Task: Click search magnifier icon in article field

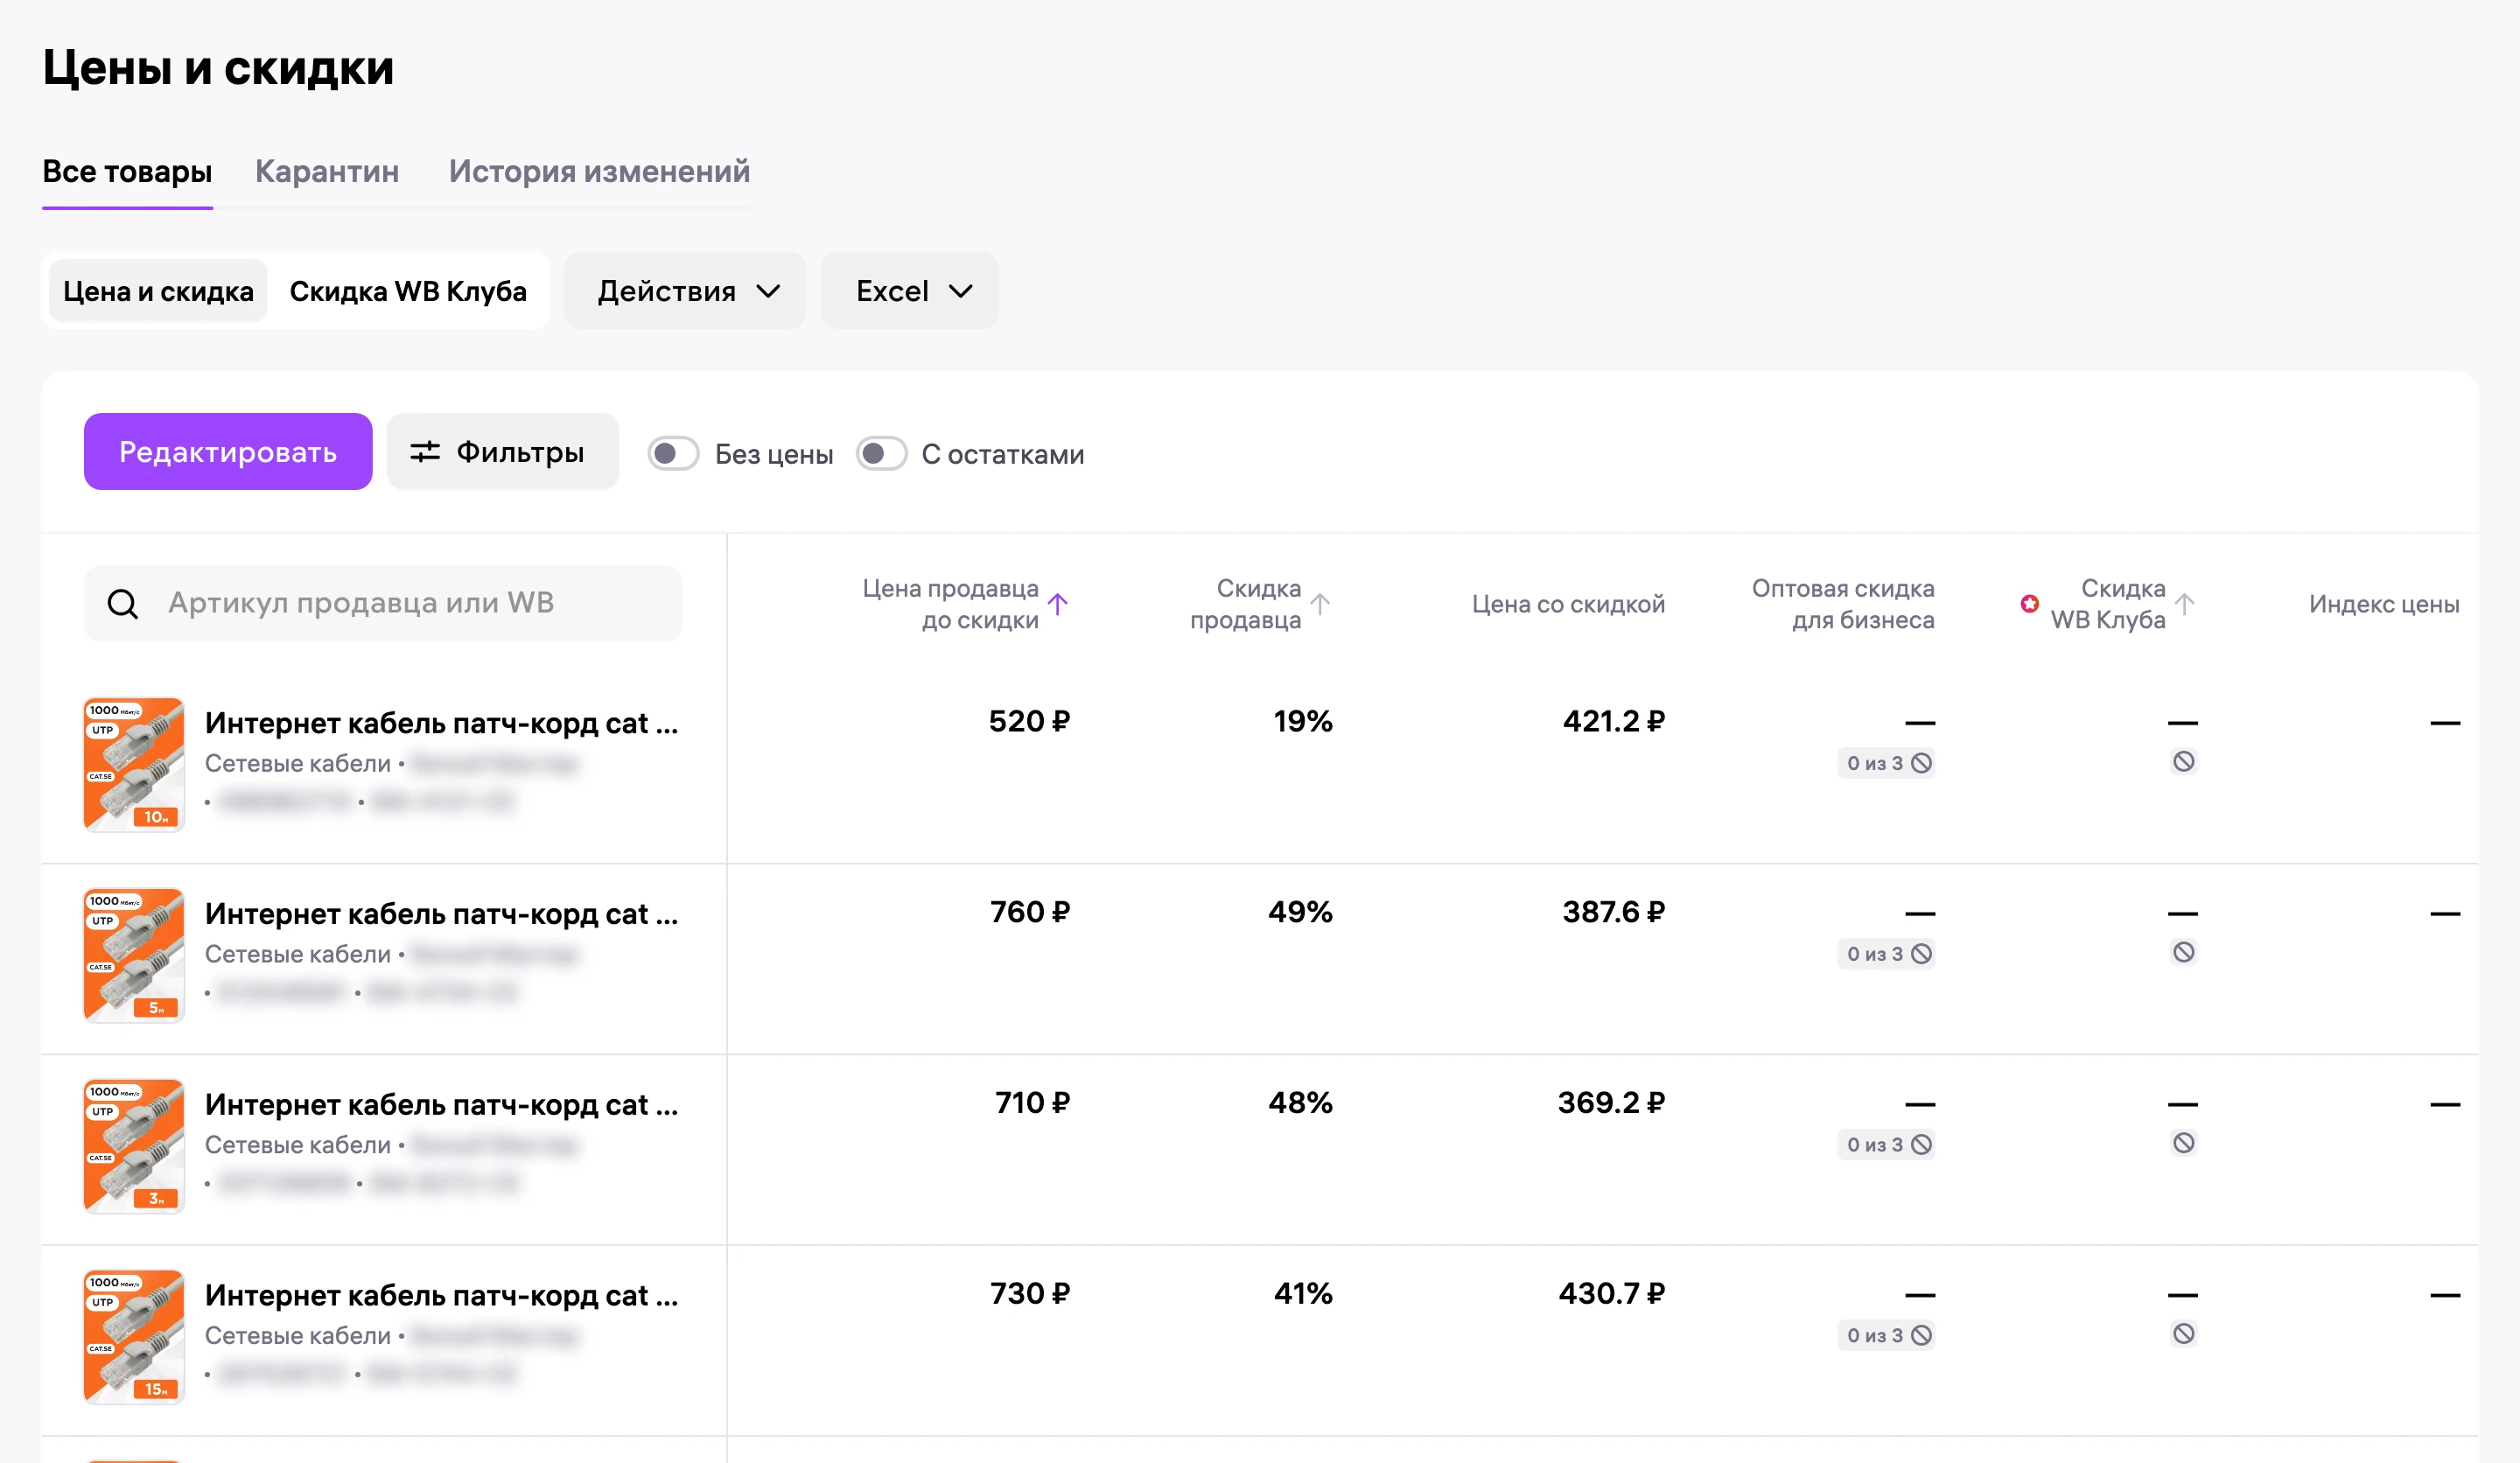Action: pyautogui.click(x=123, y=603)
